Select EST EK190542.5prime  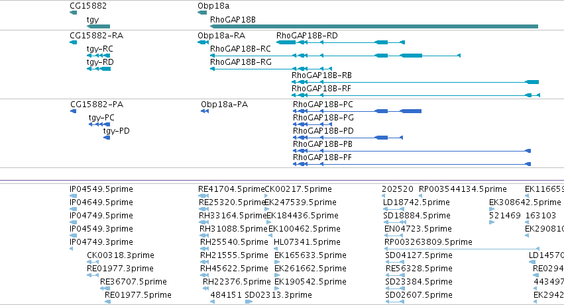coord(310,282)
